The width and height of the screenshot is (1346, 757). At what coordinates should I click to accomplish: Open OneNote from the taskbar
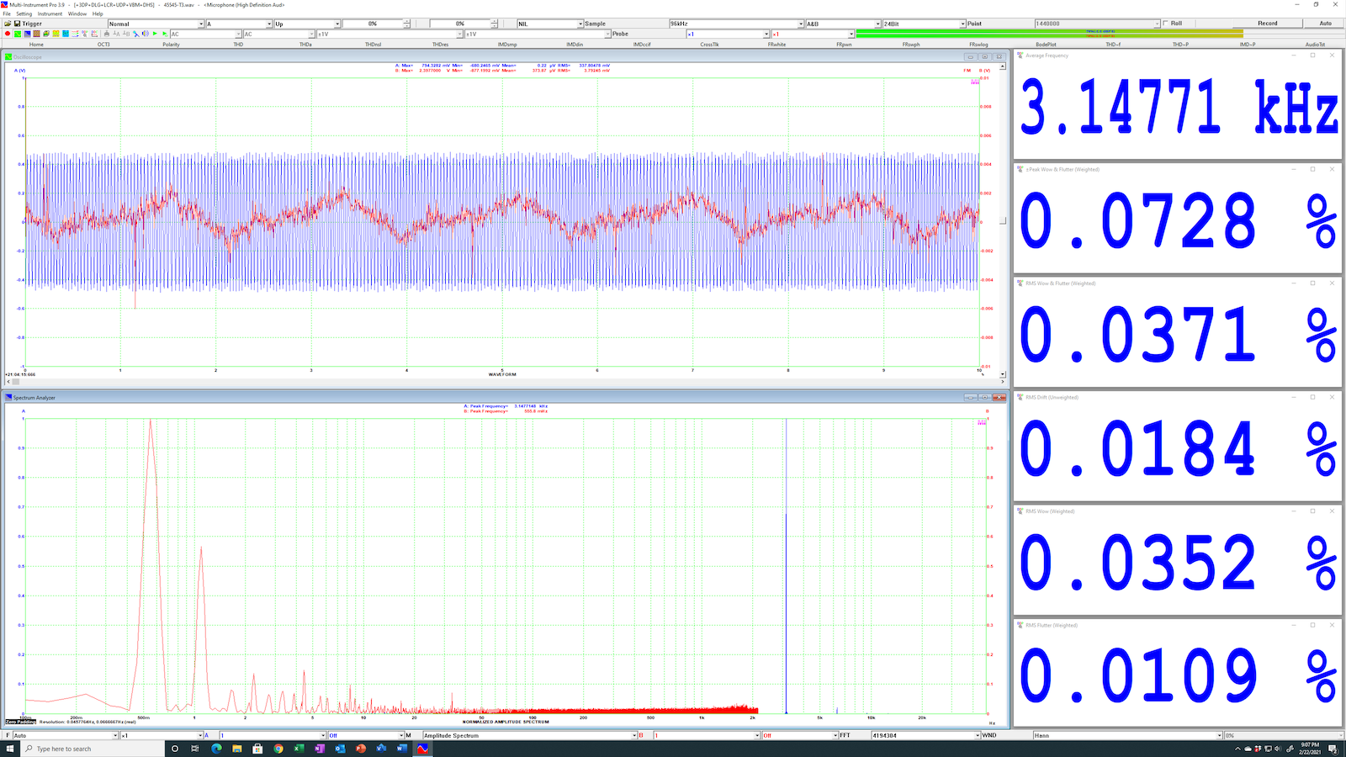tap(320, 749)
